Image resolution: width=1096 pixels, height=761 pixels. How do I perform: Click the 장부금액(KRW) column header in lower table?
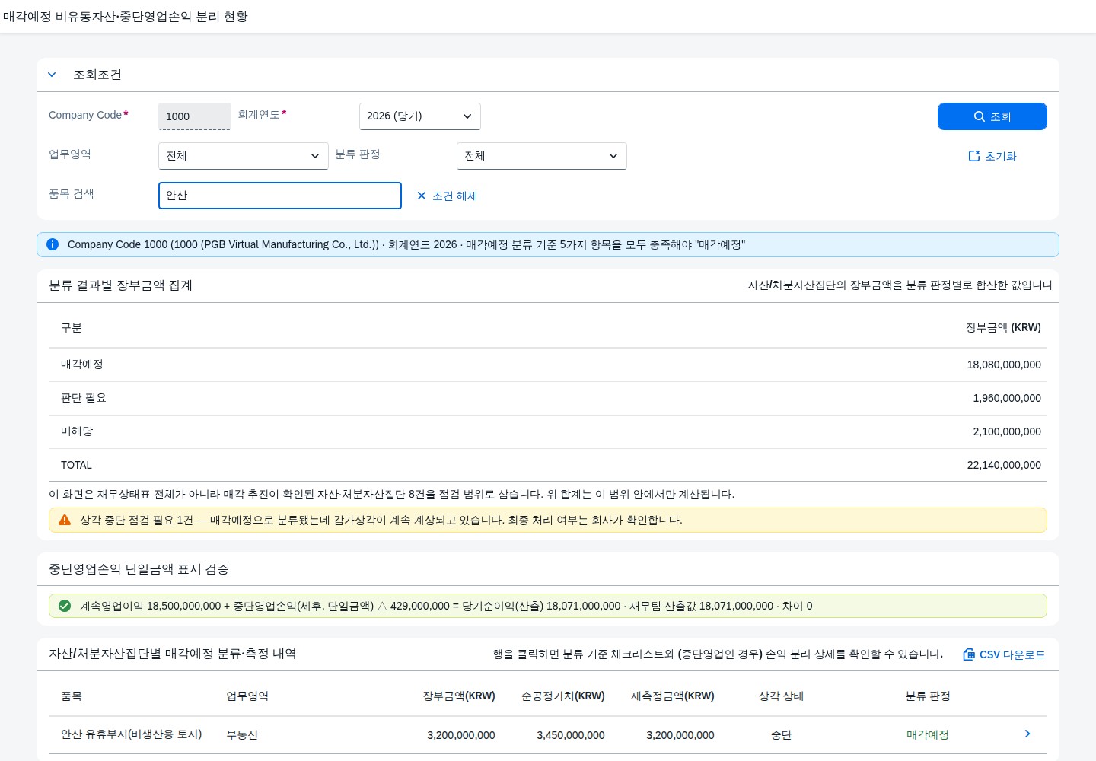(x=459, y=696)
